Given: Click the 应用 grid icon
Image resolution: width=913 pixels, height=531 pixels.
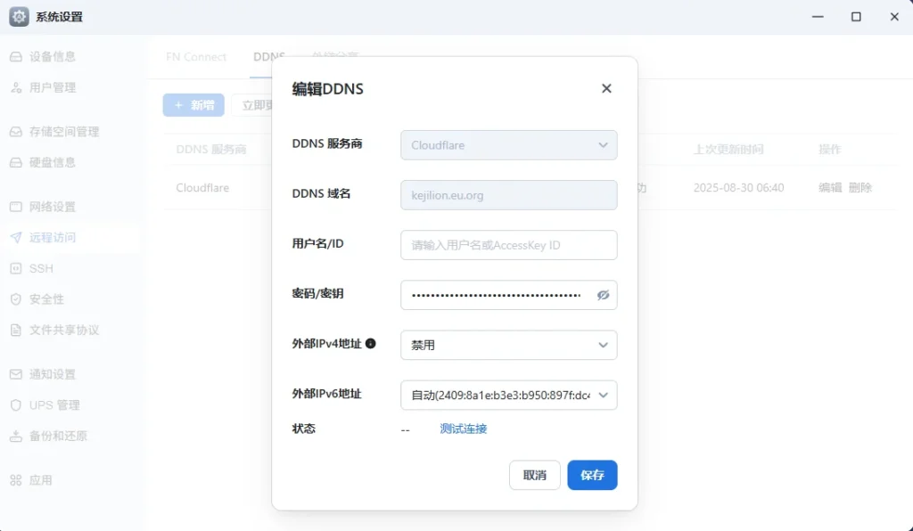Looking at the screenshot, I should click(x=16, y=480).
